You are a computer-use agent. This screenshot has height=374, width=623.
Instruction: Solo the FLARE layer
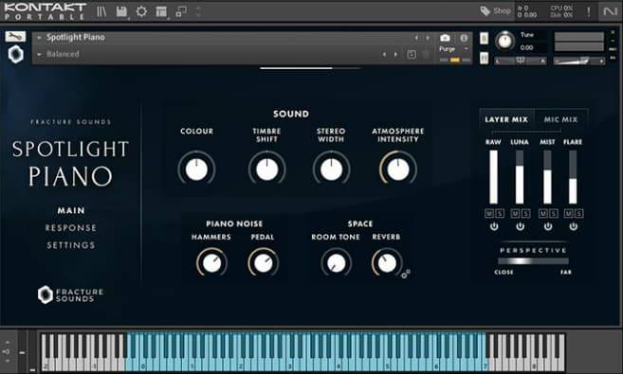579,214
